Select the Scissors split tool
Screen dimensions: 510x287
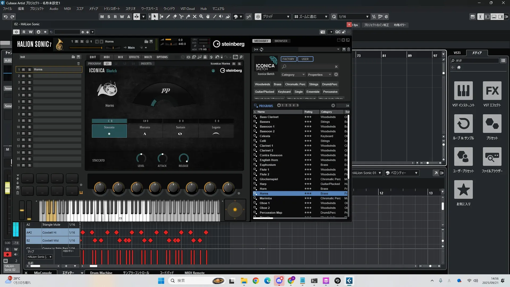pyautogui.click(x=181, y=17)
